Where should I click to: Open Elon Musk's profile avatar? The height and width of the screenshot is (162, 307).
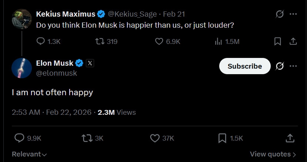21,68
